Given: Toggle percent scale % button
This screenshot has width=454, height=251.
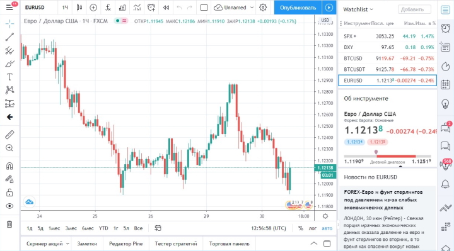Looking at the screenshot, I should click(x=301, y=228).
